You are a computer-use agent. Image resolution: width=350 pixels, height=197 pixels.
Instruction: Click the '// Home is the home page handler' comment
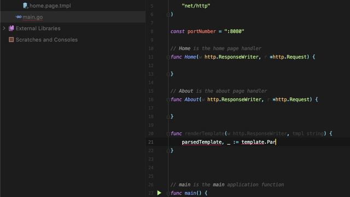pyautogui.click(x=215, y=49)
